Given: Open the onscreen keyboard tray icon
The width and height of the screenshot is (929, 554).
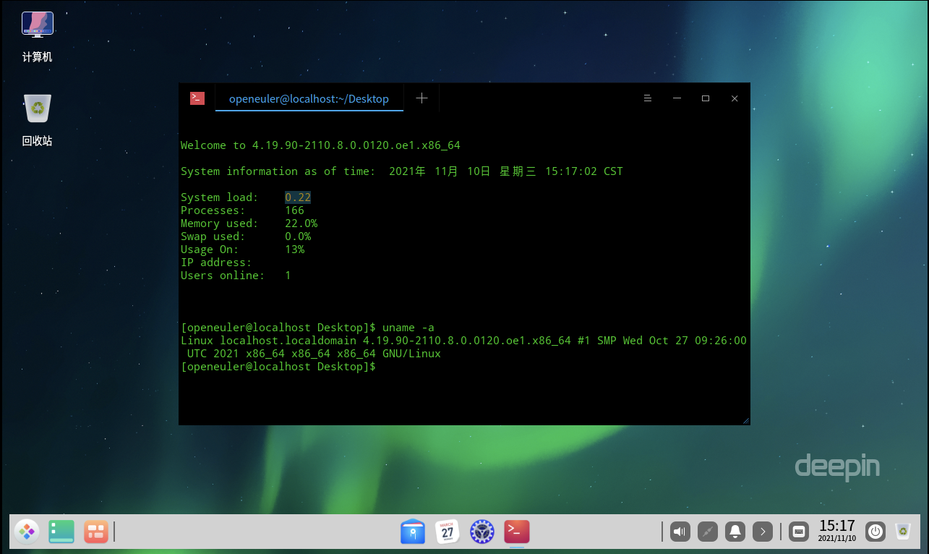Looking at the screenshot, I should point(799,532).
